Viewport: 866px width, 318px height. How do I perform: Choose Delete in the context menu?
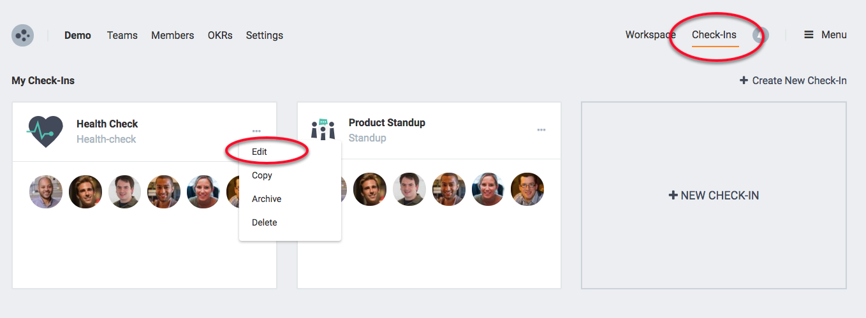[265, 222]
